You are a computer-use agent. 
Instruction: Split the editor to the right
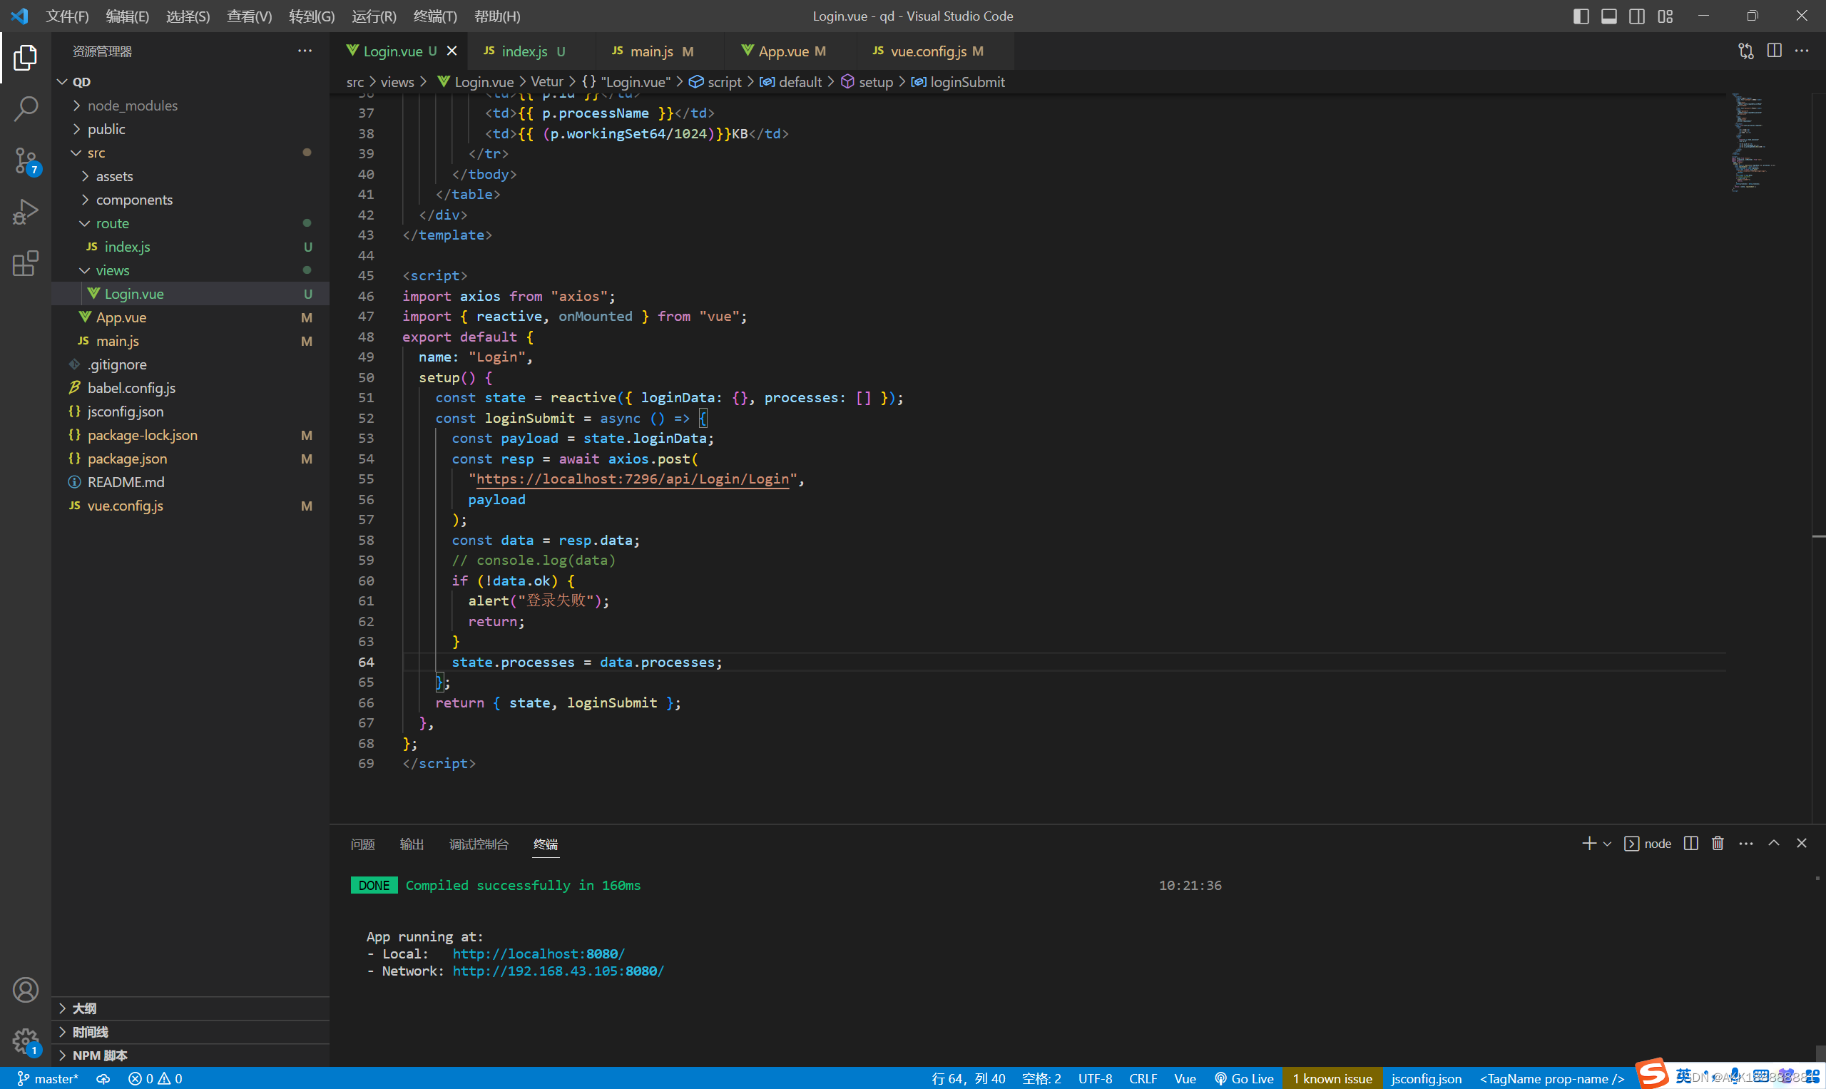[1774, 51]
